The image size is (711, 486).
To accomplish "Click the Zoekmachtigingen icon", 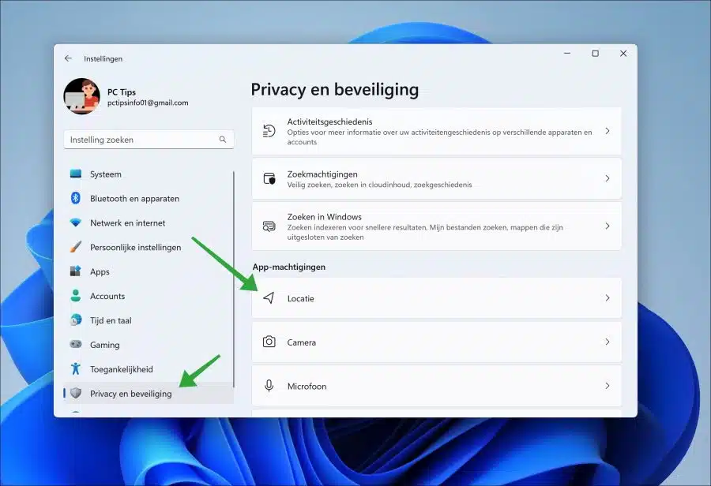I will (x=269, y=178).
